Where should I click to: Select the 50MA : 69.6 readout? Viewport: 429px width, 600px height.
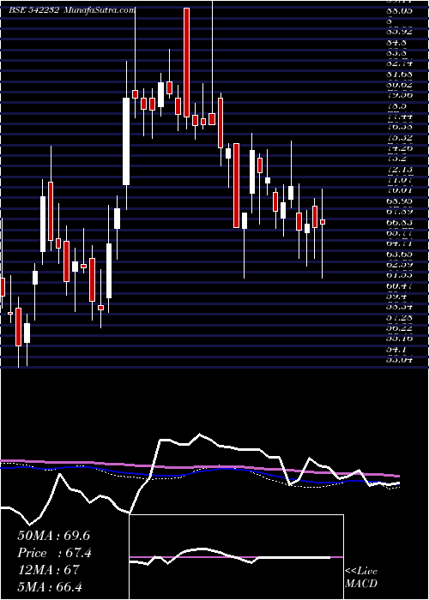[x=53, y=536]
